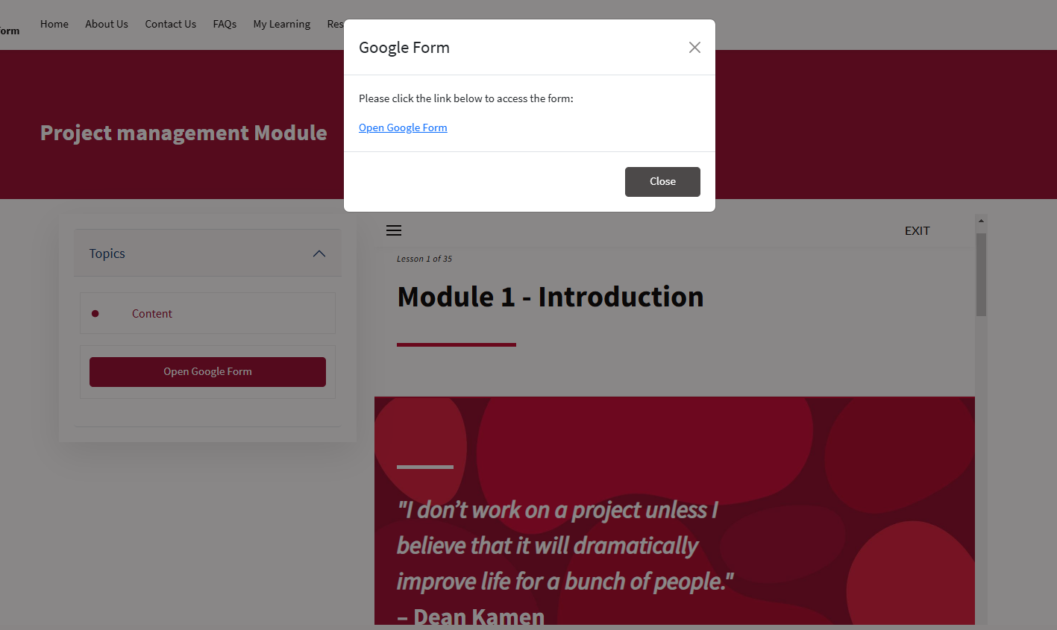Navigate to Contact Us

(171, 24)
